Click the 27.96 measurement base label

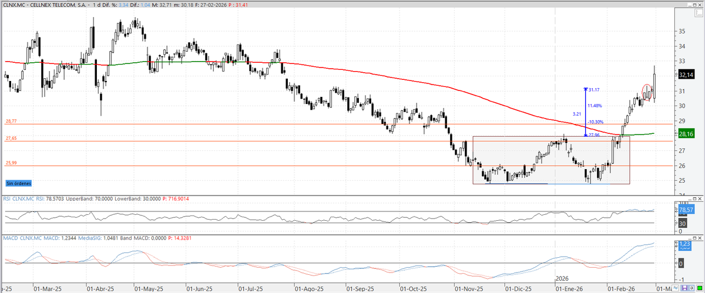pyautogui.click(x=593, y=136)
